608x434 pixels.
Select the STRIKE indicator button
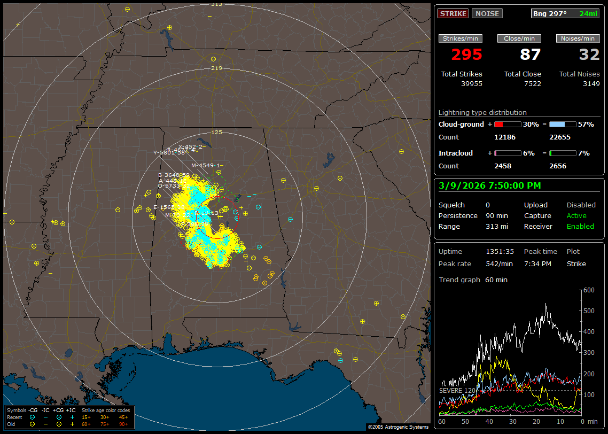453,13
